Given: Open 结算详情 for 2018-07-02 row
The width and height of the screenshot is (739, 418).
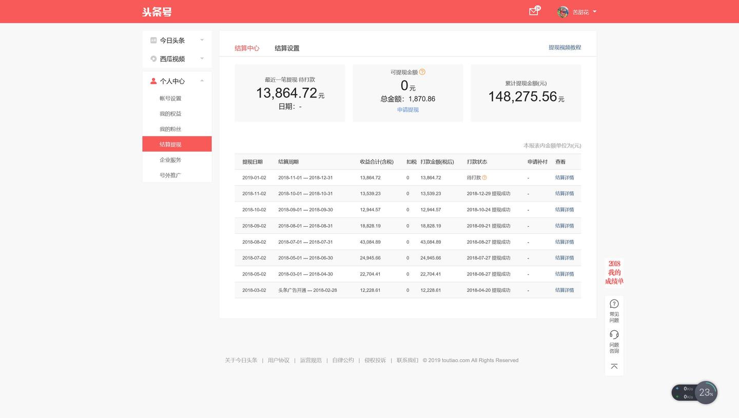Looking at the screenshot, I should pos(565,258).
